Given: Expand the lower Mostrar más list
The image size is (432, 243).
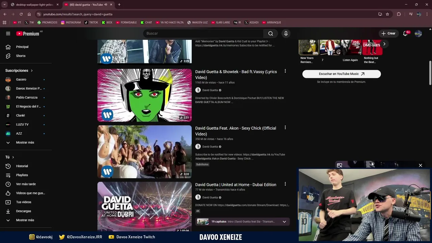Looking at the screenshot, I should [26, 220].
